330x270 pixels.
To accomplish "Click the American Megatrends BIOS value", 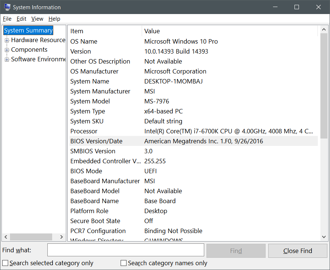I will coord(203,141).
